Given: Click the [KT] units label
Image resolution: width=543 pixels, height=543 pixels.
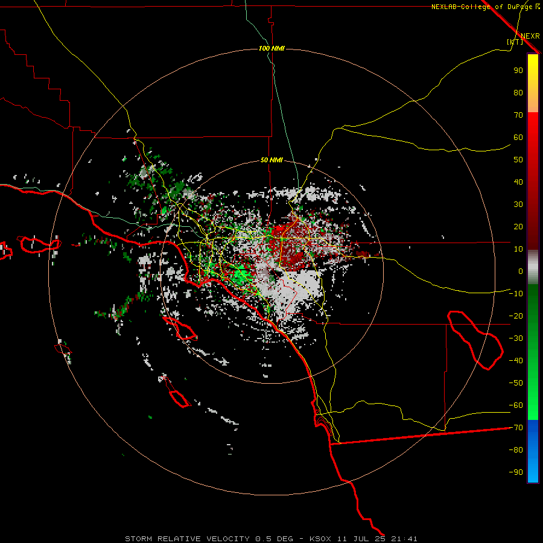Looking at the screenshot, I should tap(515, 42).
